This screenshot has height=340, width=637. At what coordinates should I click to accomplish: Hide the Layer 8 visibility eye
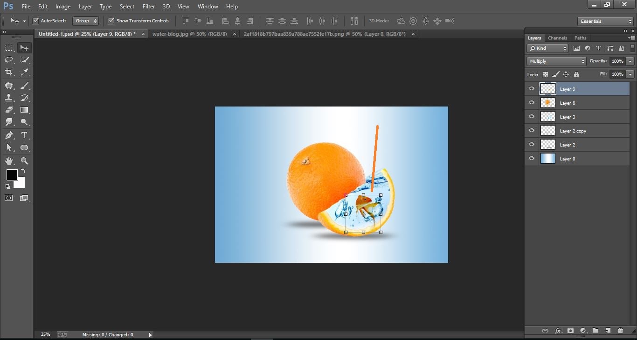tap(531, 102)
